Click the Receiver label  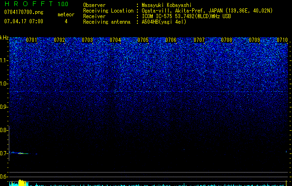pos(94,16)
